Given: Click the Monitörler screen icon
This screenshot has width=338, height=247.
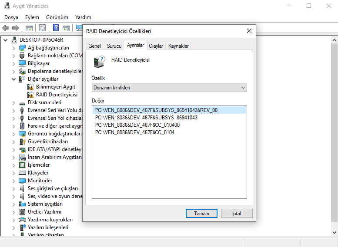Looking at the screenshot, I should (x=22, y=181).
